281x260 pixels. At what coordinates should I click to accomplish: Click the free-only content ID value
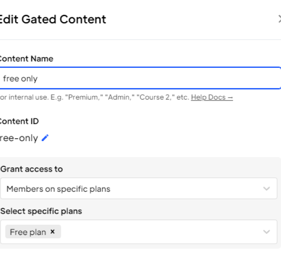19,138
